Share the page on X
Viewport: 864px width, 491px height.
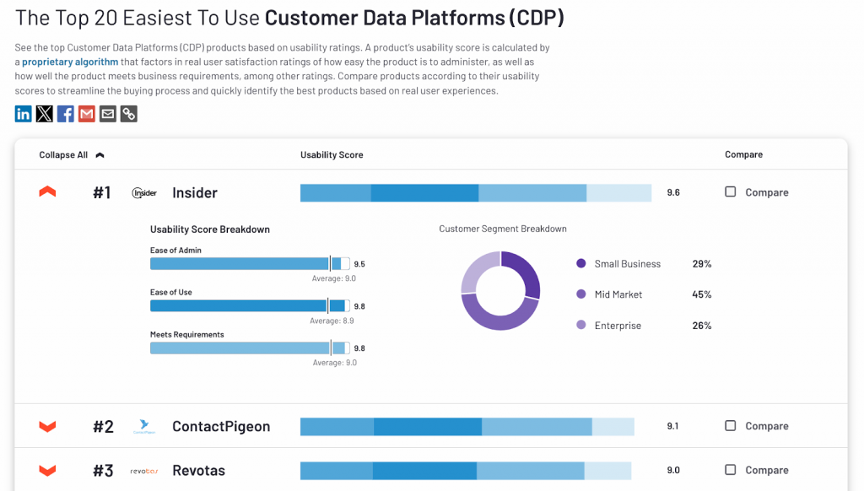pos(45,114)
